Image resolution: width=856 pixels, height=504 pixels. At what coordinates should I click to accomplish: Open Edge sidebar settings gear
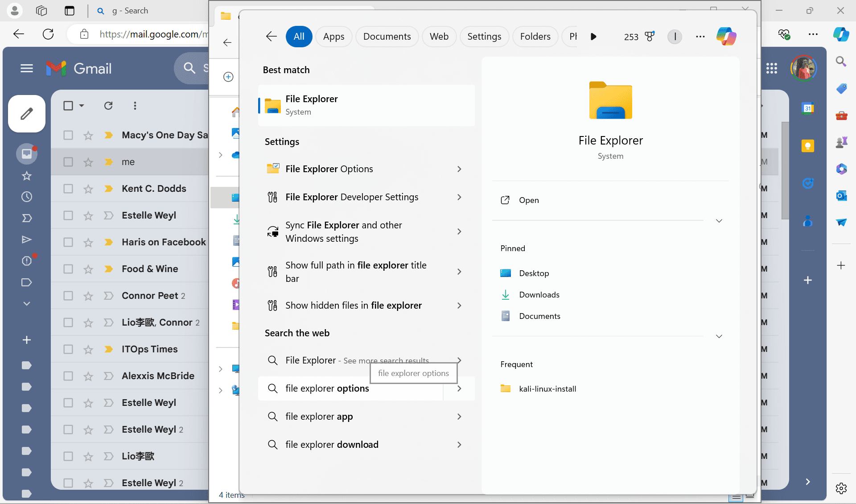[841, 488]
